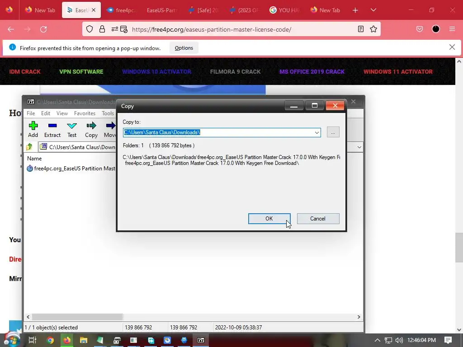Open the Tools menu in 7-Zip
Screen dimensions: 463x347
pyautogui.click(x=108, y=113)
